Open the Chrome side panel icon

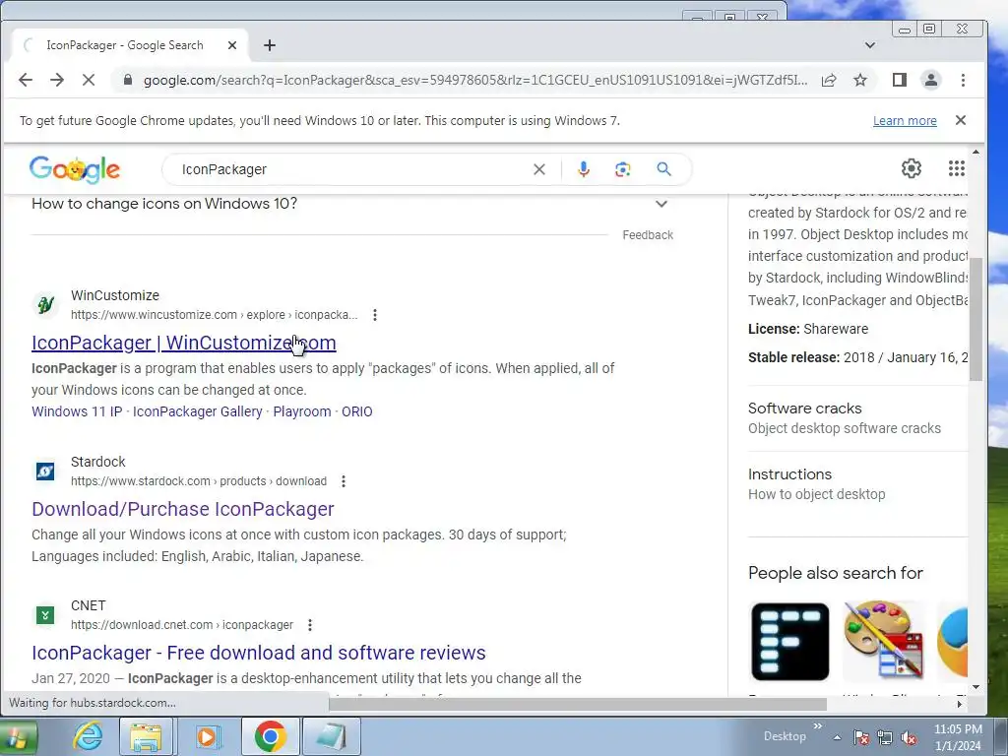point(900,80)
